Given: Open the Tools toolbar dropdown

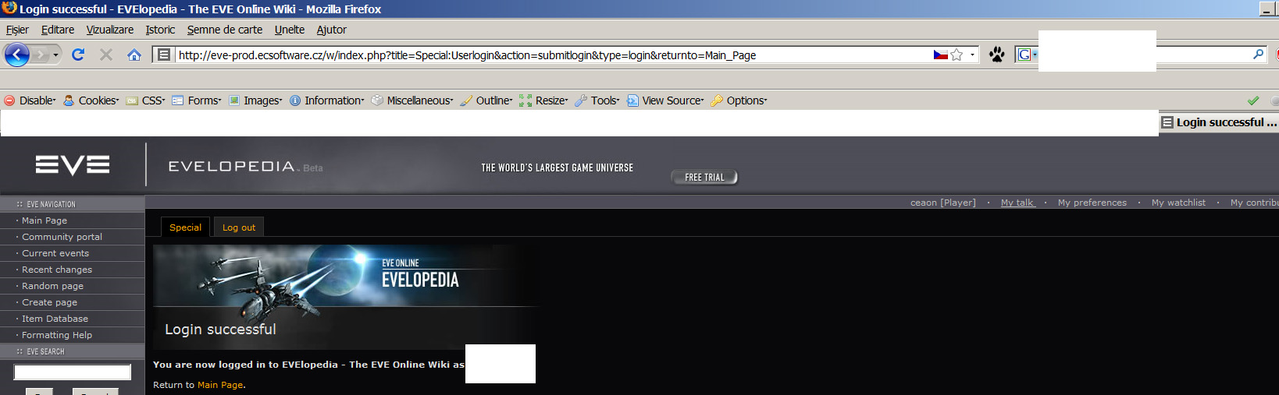Looking at the screenshot, I should (597, 101).
